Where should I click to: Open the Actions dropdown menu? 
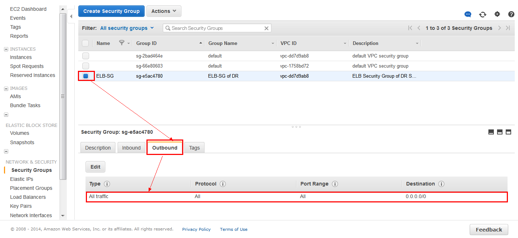[x=164, y=11]
